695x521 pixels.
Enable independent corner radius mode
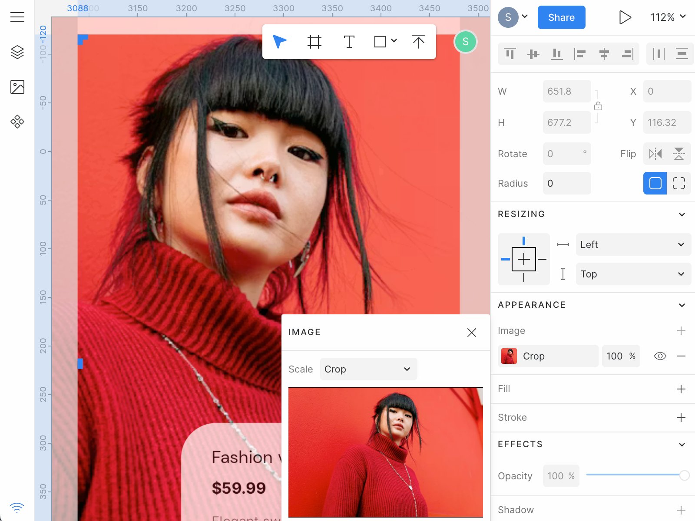[678, 183]
